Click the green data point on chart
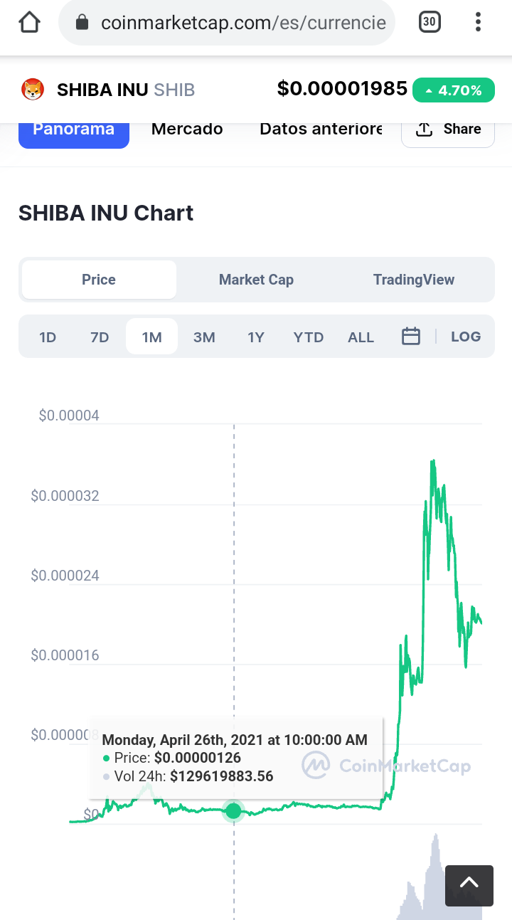 tap(233, 810)
